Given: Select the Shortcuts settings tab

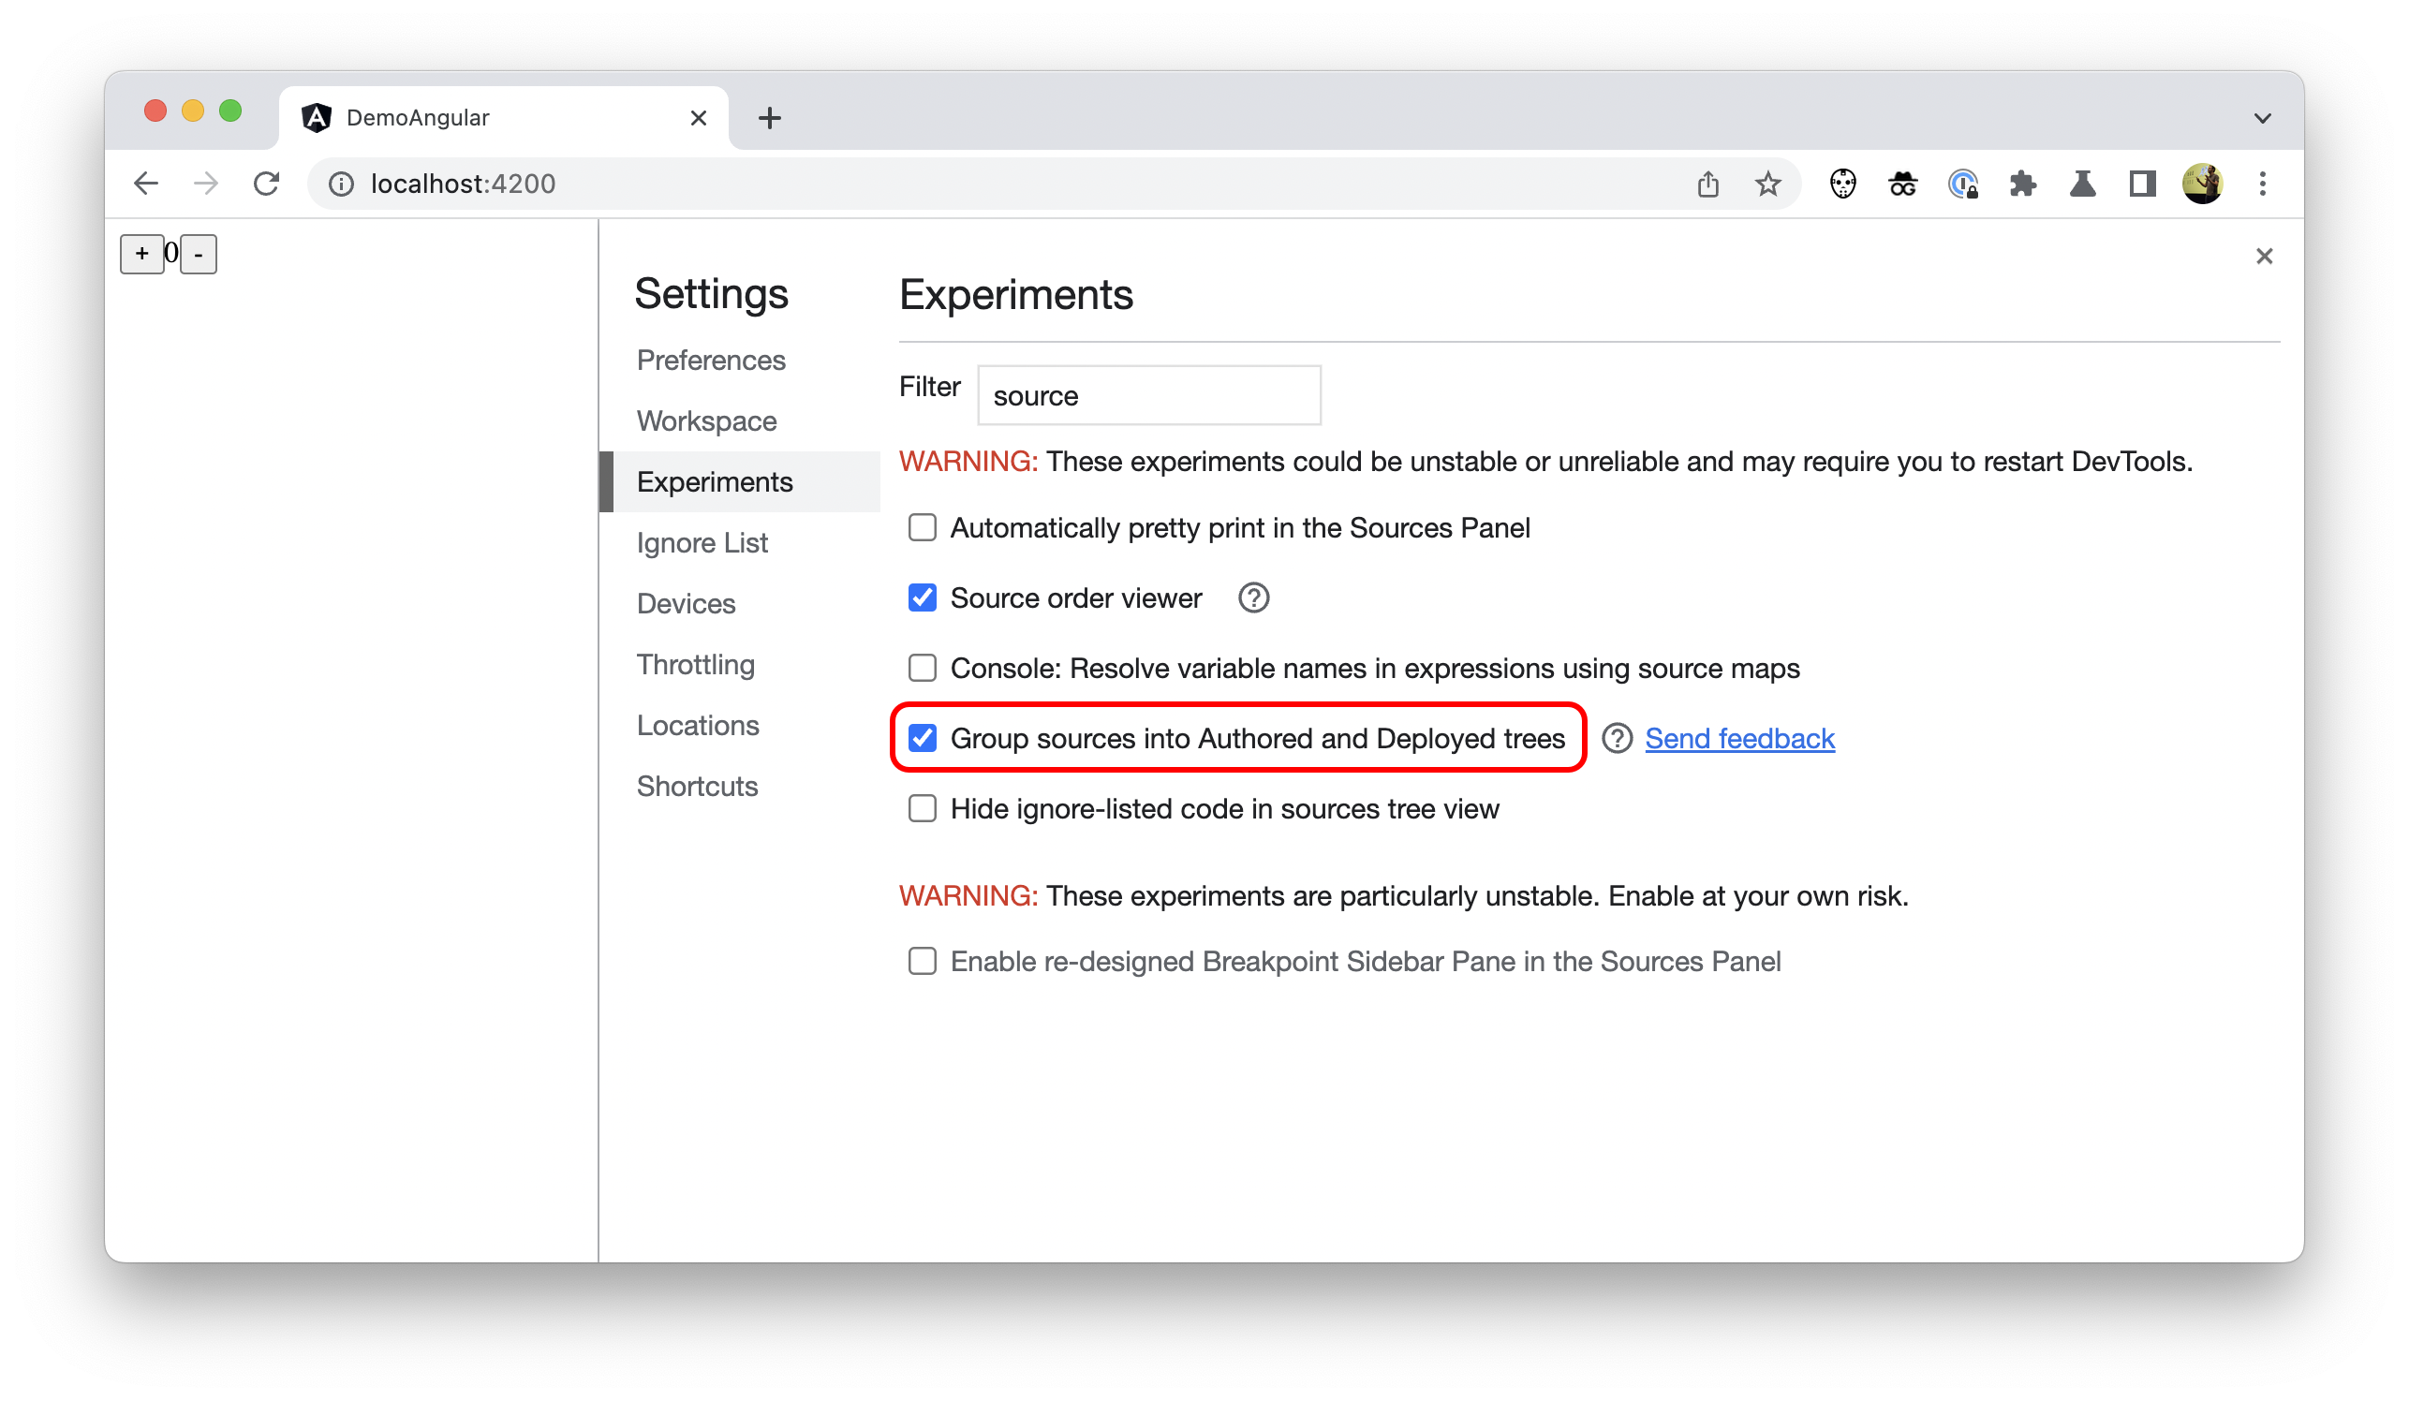Looking at the screenshot, I should [x=699, y=784].
